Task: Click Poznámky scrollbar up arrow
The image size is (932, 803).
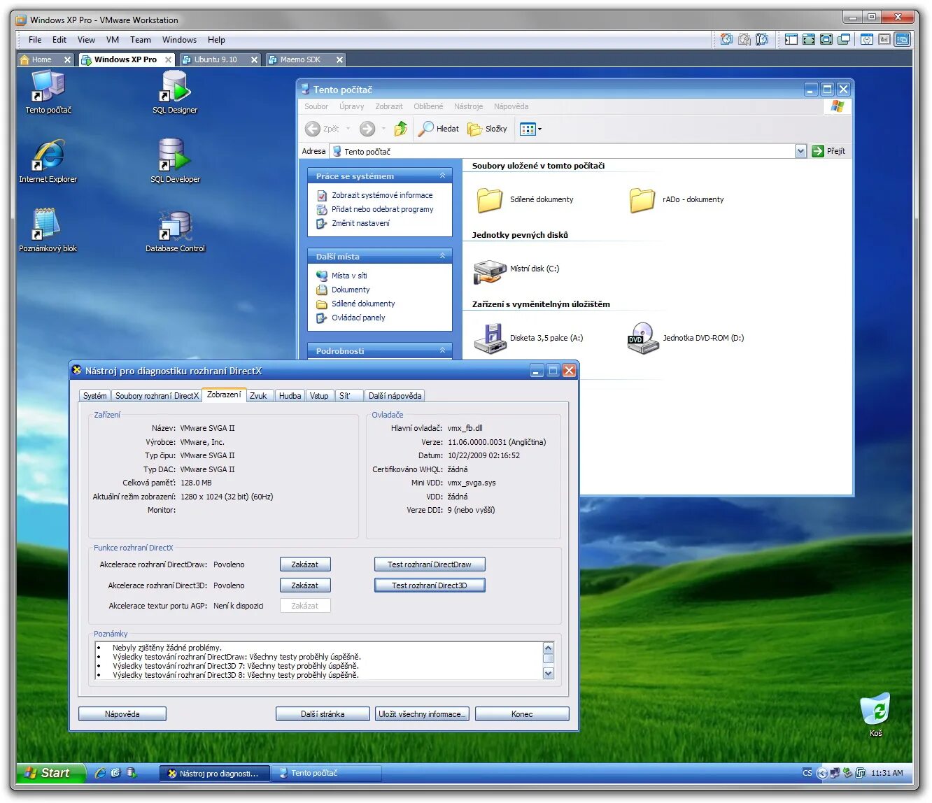Action: (x=549, y=648)
